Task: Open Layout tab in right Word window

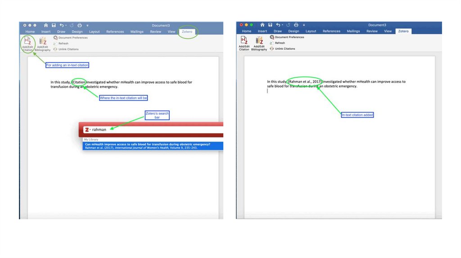Action: coord(311,31)
